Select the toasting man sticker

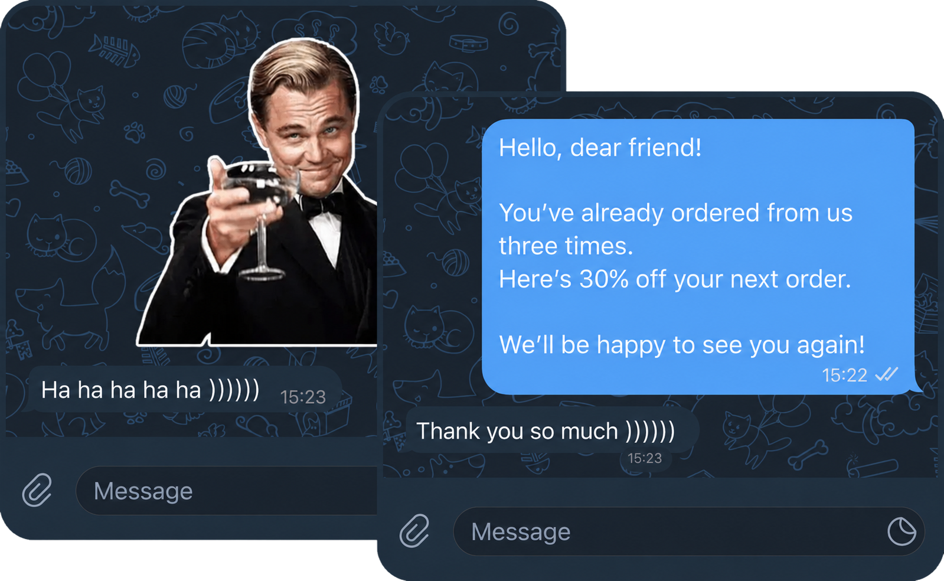(x=257, y=192)
